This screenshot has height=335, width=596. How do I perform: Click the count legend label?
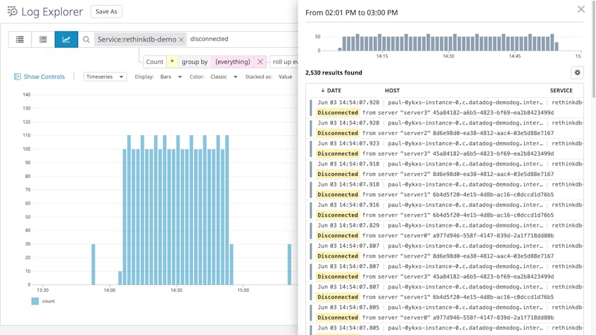tap(49, 301)
